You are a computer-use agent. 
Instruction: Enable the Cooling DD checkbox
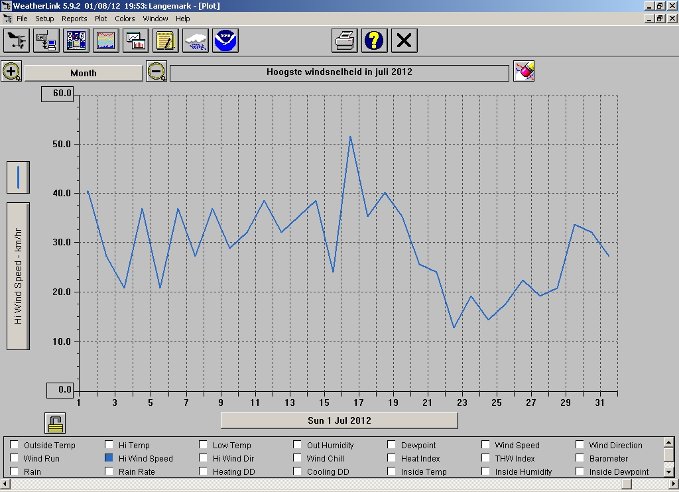tap(297, 471)
